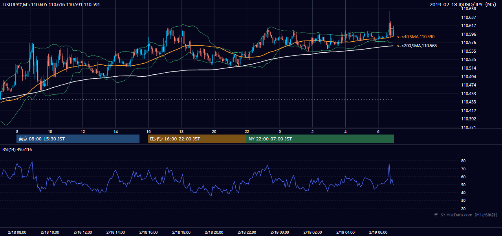Click the 2/19 04:00 date label

[345, 232]
